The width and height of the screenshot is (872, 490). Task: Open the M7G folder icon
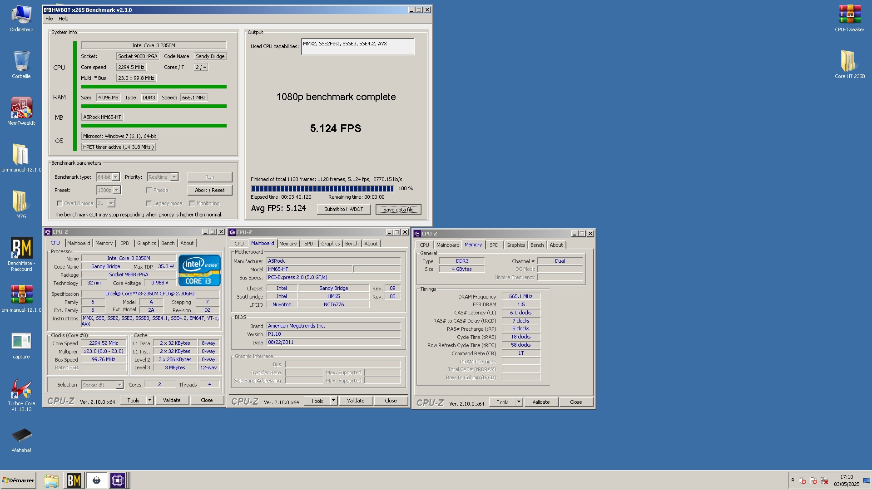click(21, 205)
